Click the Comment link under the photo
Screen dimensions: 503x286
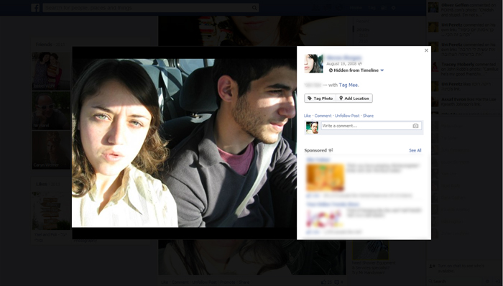(x=323, y=116)
